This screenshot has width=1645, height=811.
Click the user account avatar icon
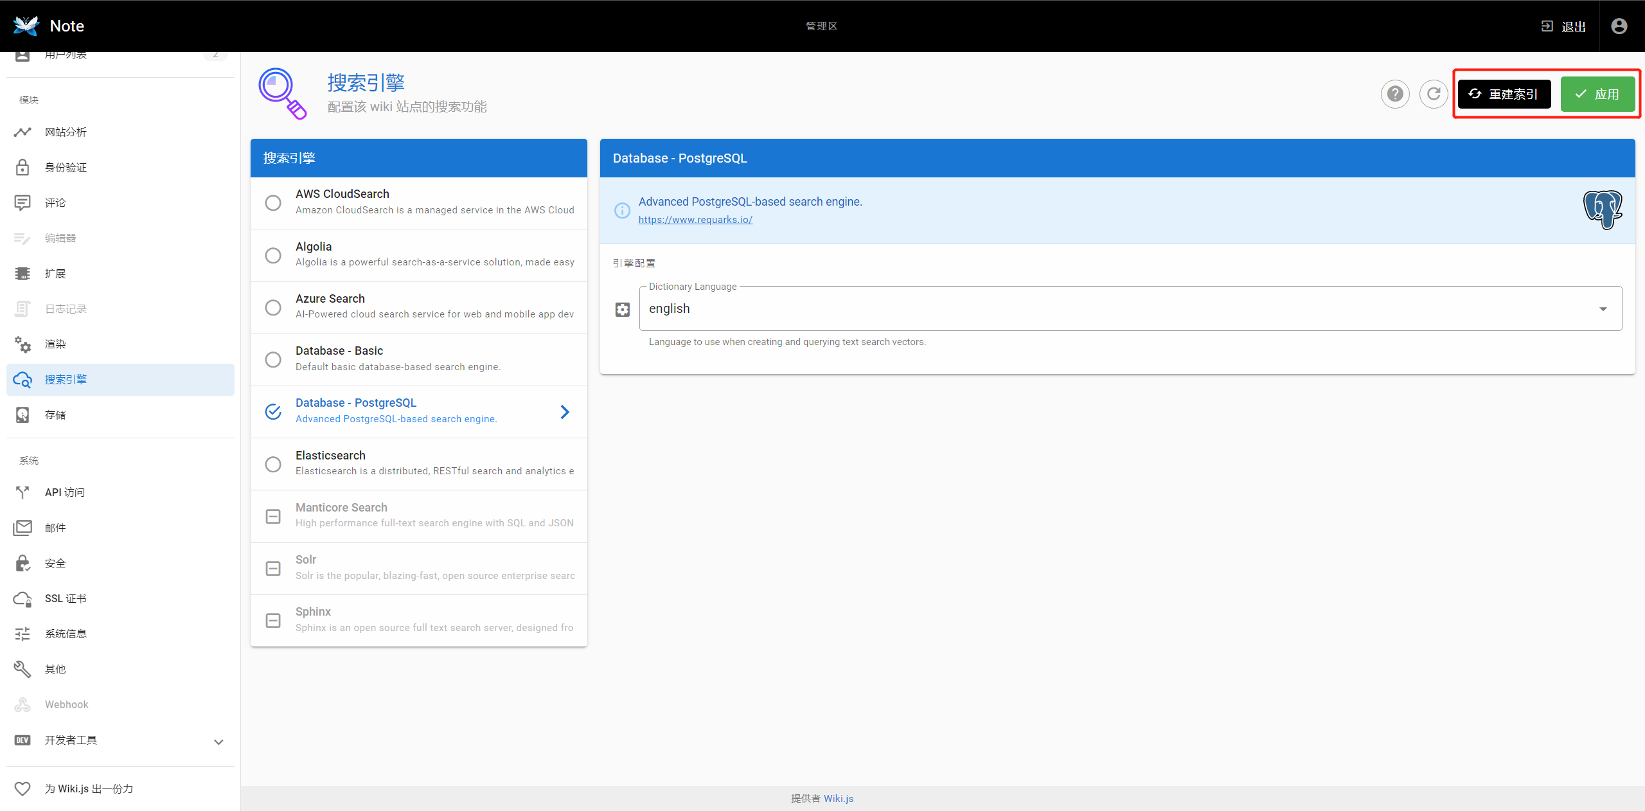point(1619,26)
